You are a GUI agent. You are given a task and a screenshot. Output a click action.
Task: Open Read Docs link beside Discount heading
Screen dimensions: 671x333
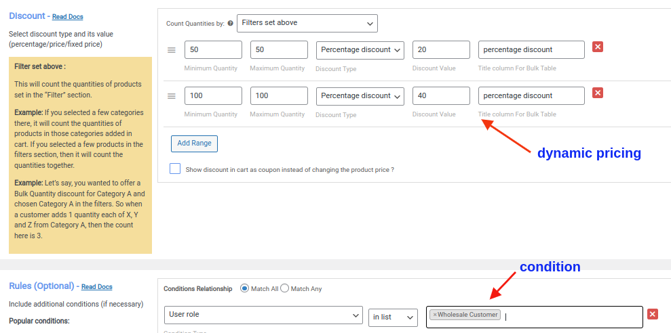coord(68,16)
